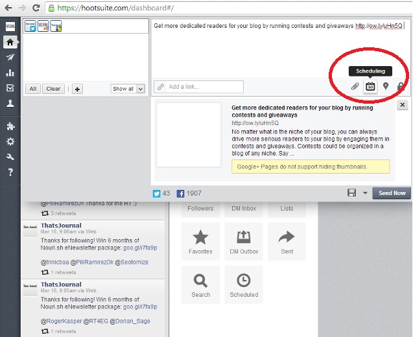Image resolution: width=413 pixels, height=337 pixels.
Task: Open the Favorites star tile
Action: pyautogui.click(x=200, y=242)
